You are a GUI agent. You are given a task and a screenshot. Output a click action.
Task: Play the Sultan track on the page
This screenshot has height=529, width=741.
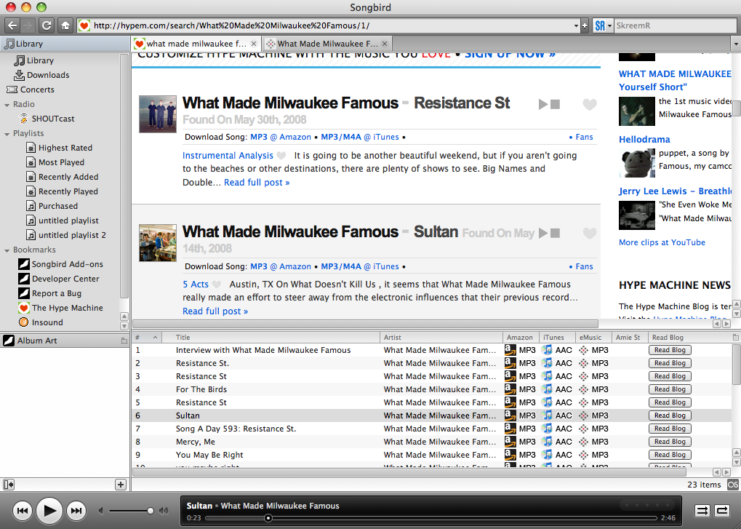543,233
